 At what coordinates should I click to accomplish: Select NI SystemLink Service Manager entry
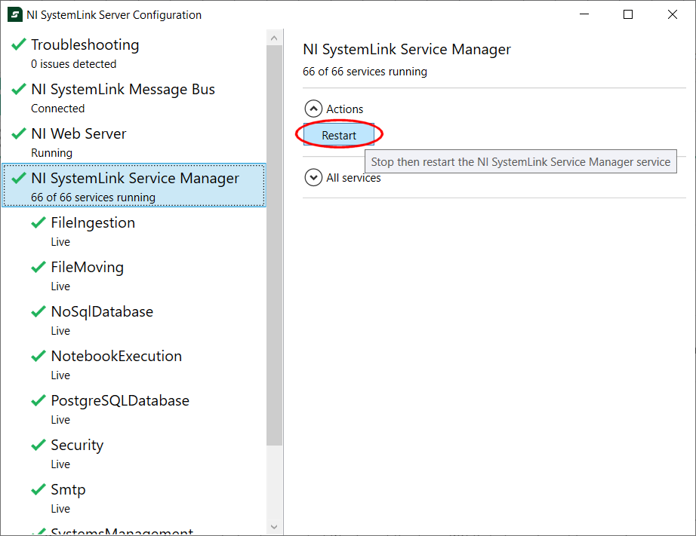(134, 185)
